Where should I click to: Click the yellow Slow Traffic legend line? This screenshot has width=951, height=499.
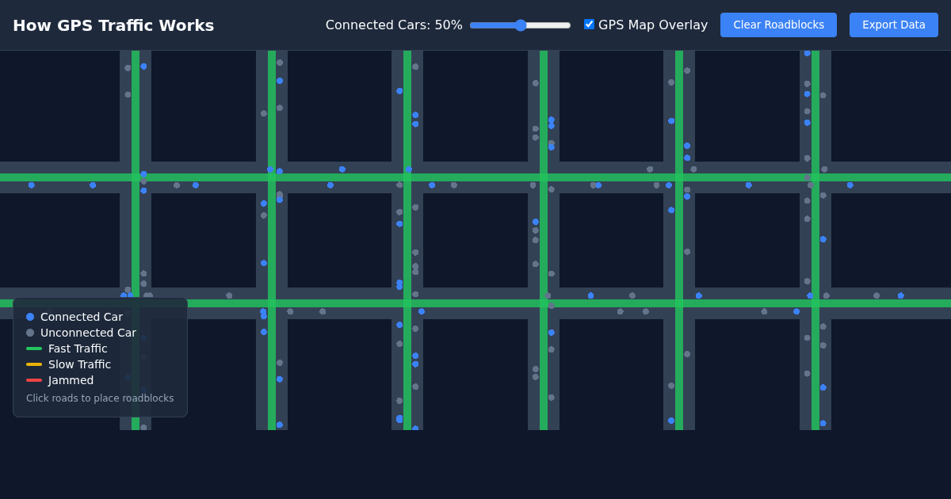34,364
